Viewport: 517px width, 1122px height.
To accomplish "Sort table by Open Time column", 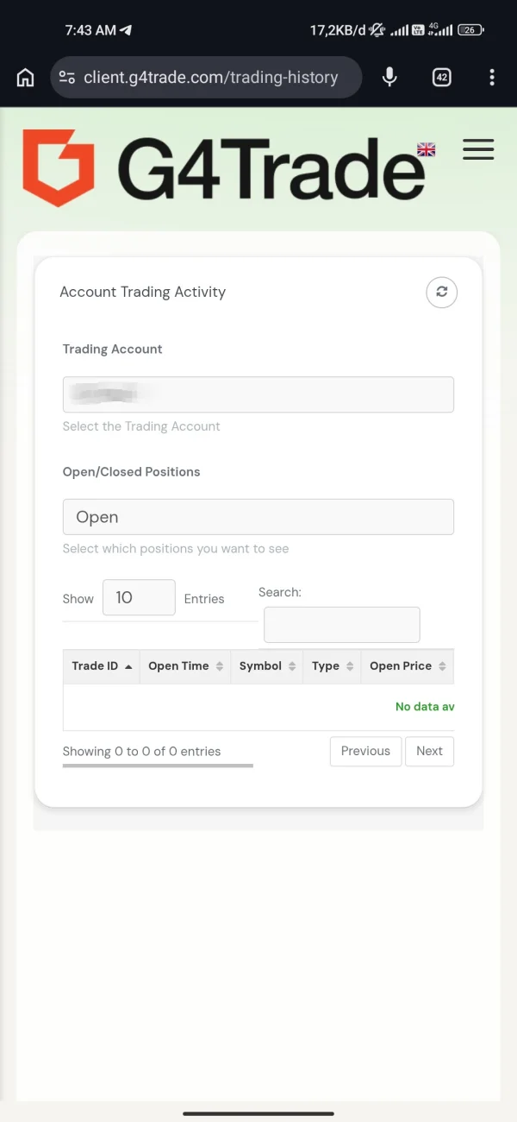I will 185,666.
